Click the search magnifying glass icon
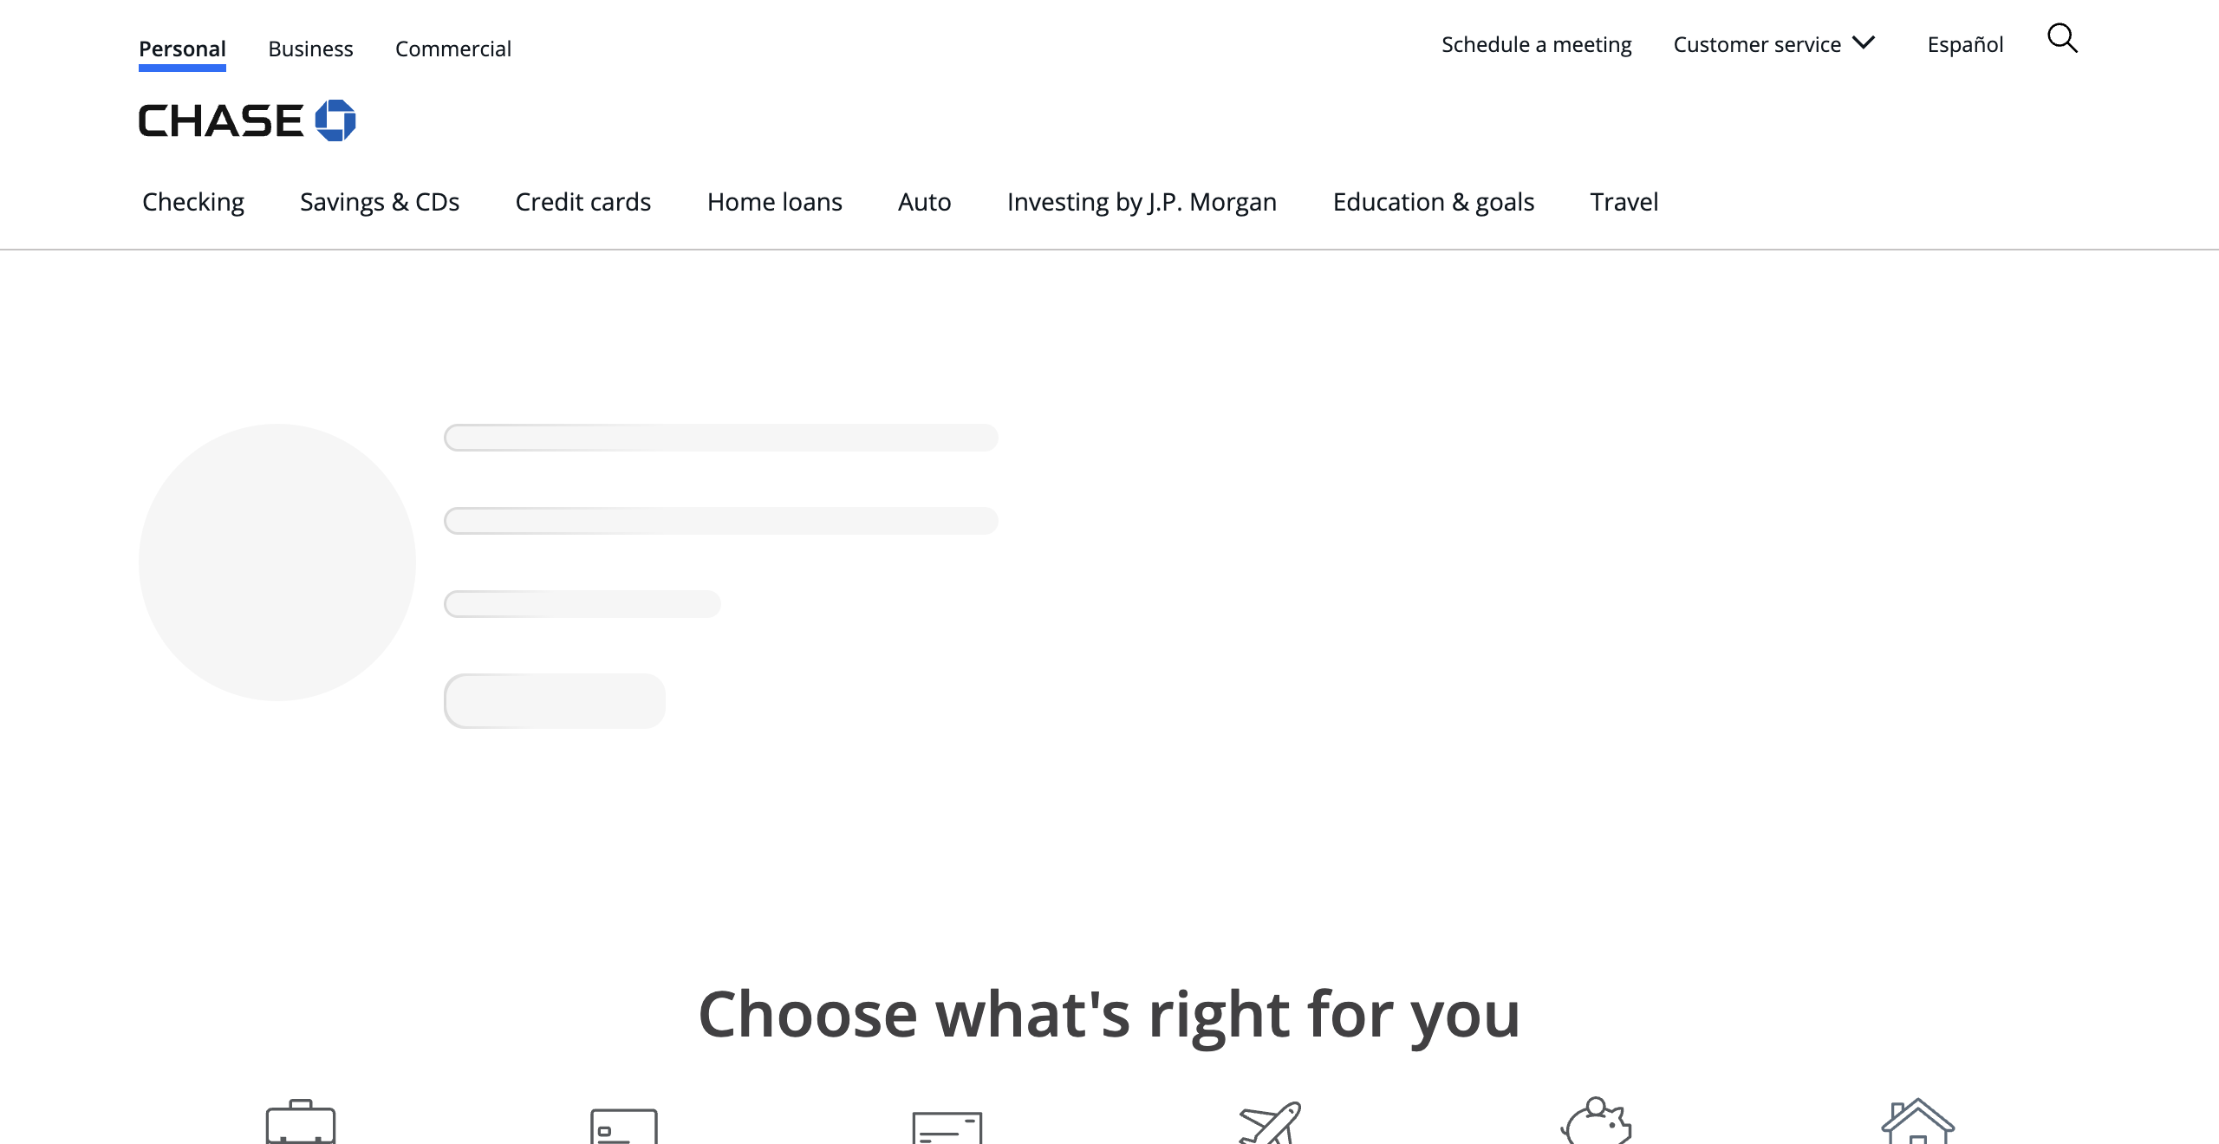 click(x=2062, y=39)
